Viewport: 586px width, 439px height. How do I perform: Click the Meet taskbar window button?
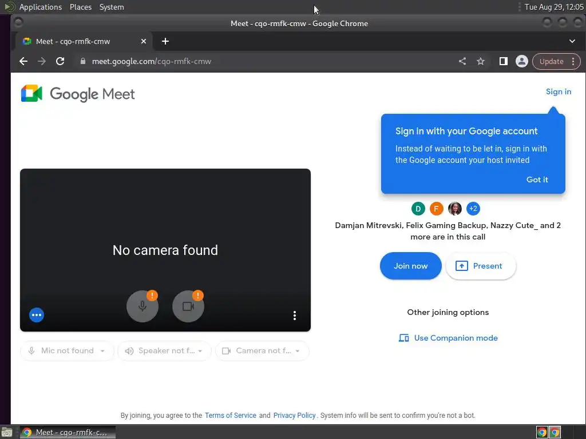(x=68, y=432)
